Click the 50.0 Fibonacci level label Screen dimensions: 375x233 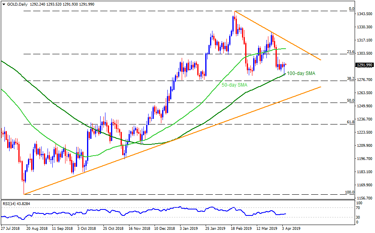pos(350,101)
